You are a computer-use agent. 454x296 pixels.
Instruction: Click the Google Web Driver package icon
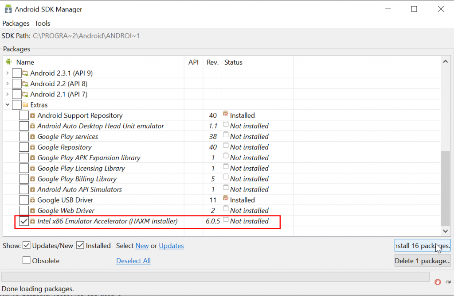pyautogui.click(x=32, y=211)
